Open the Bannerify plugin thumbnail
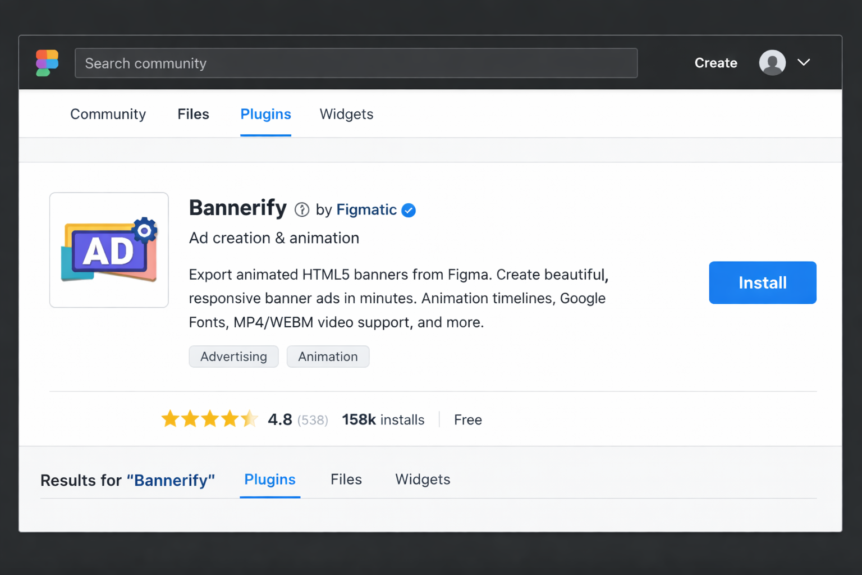This screenshot has width=862, height=575. pos(109,250)
